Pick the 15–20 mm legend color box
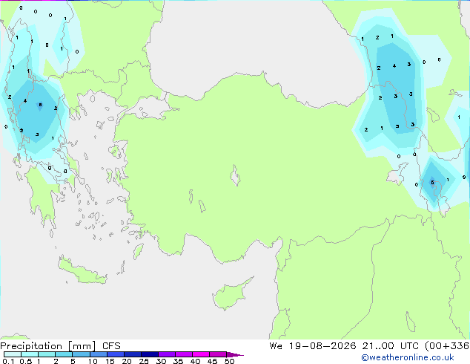This screenshot has width=470, height=364. [x=116, y=354]
